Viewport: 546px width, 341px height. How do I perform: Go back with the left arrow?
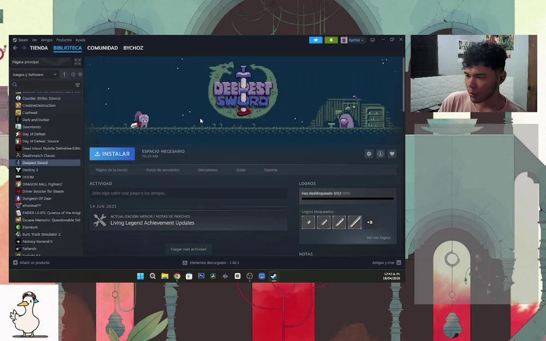pos(15,48)
